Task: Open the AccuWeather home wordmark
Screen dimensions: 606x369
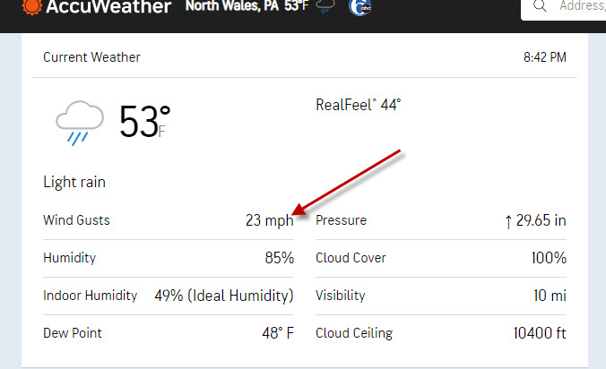Action: (108, 6)
